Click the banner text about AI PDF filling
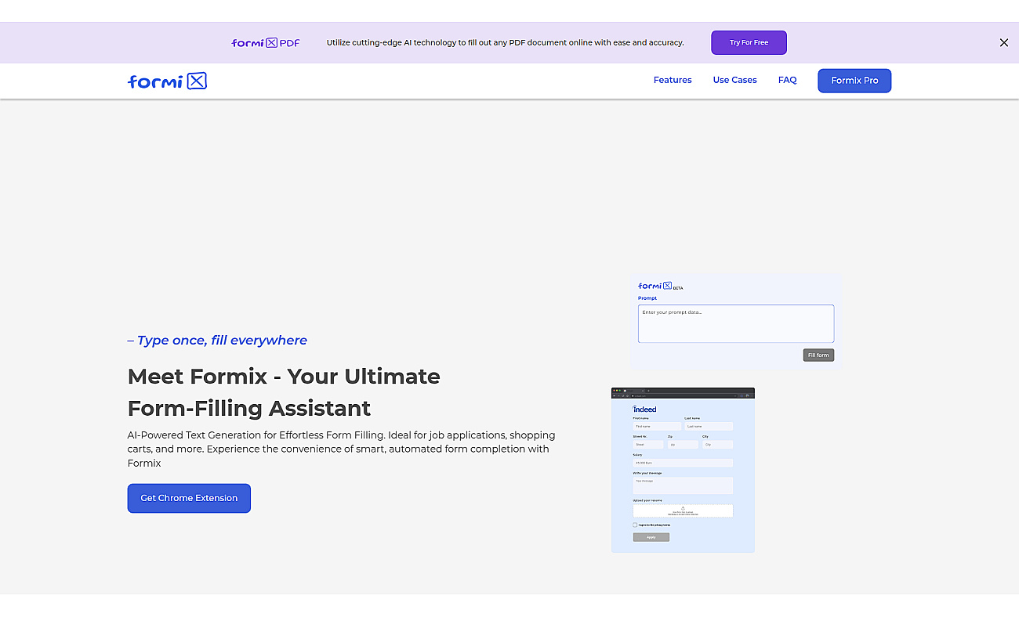Screen dimensions: 1019x617 (x=505, y=42)
